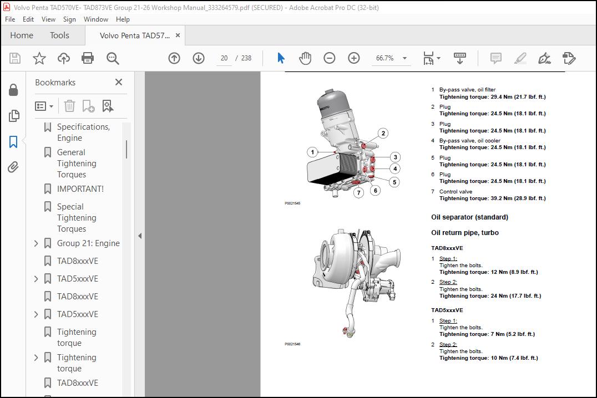Image resolution: width=597 pixels, height=398 pixels.
Task: Upload the file via the cloud arrow icon
Action: pyautogui.click(x=64, y=58)
